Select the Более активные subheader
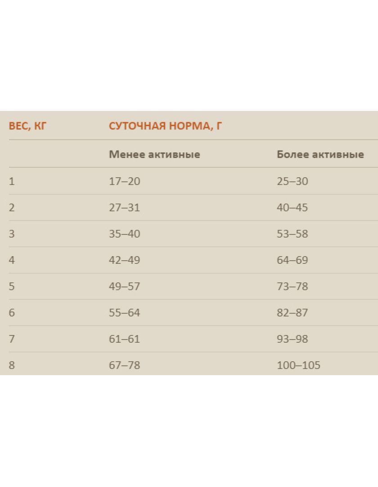Screen dimensions: 378x487 point(320,154)
